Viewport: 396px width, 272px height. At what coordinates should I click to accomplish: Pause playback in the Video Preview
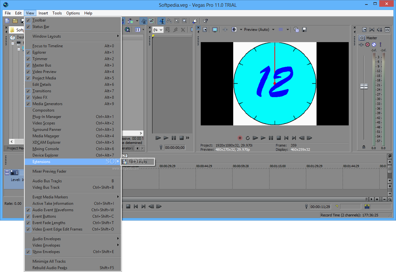(x=271, y=138)
